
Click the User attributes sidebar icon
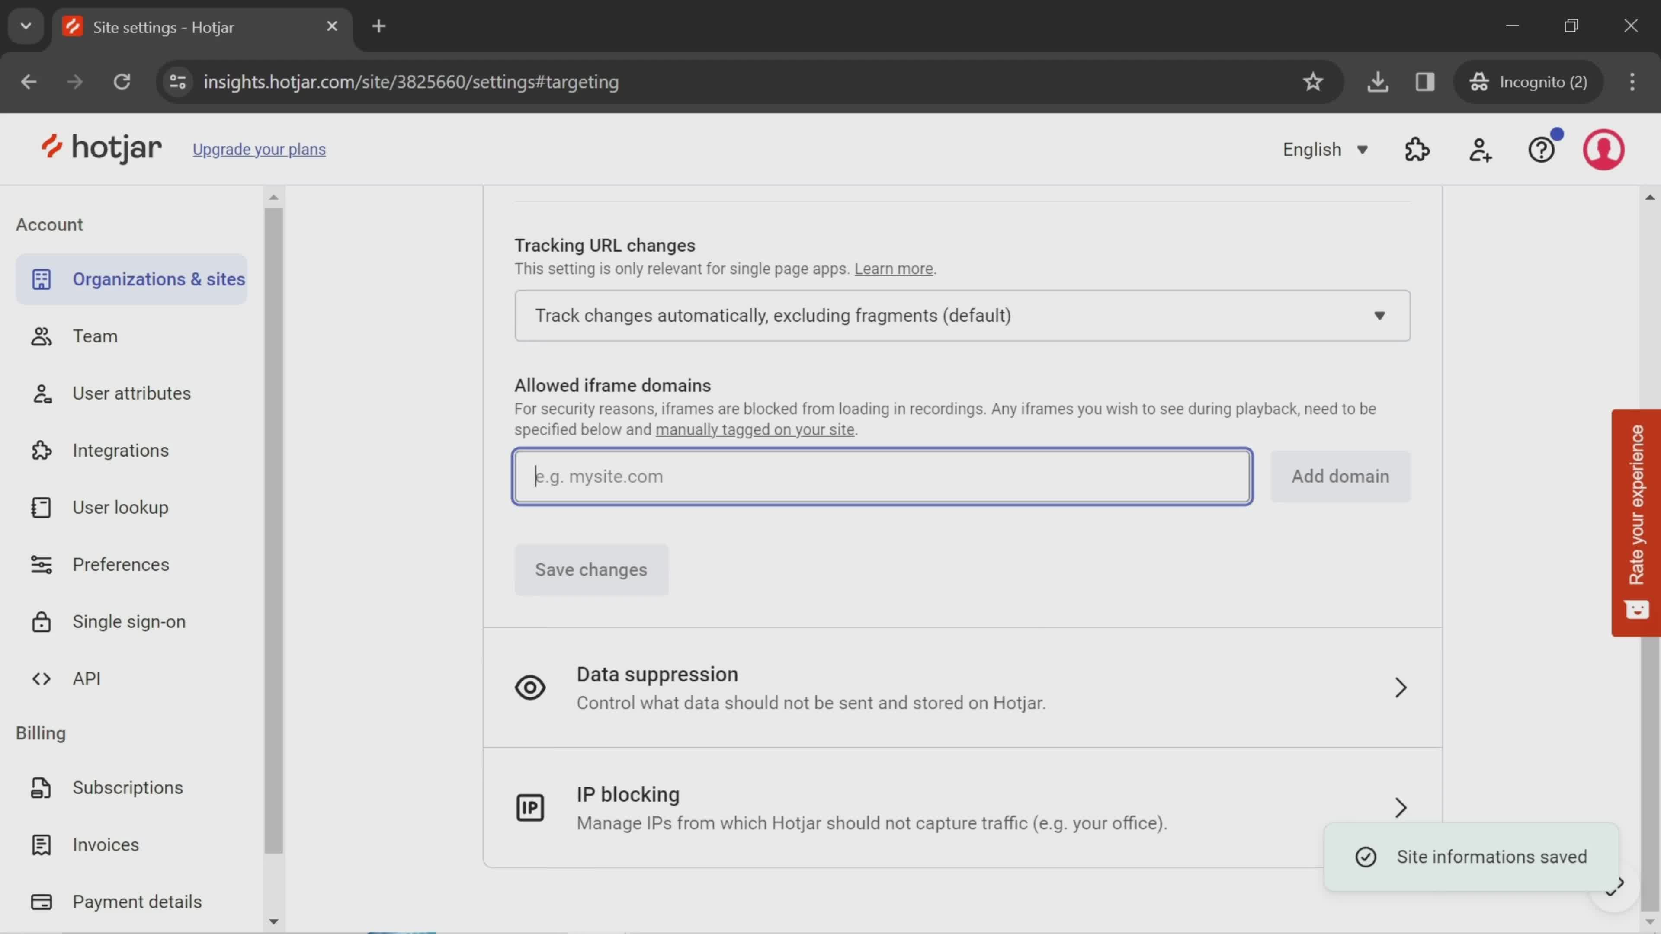pyautogui.click(x=40, y=392)
